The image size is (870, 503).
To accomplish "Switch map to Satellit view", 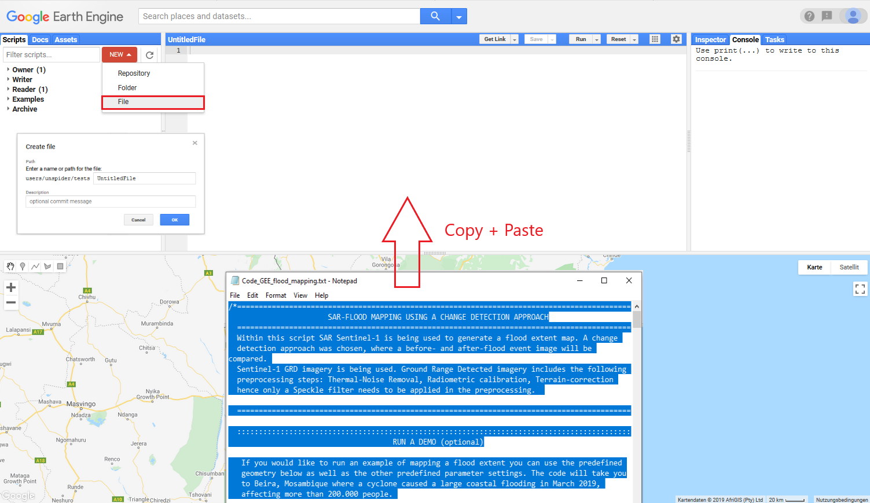I will [x=849, y=267].
